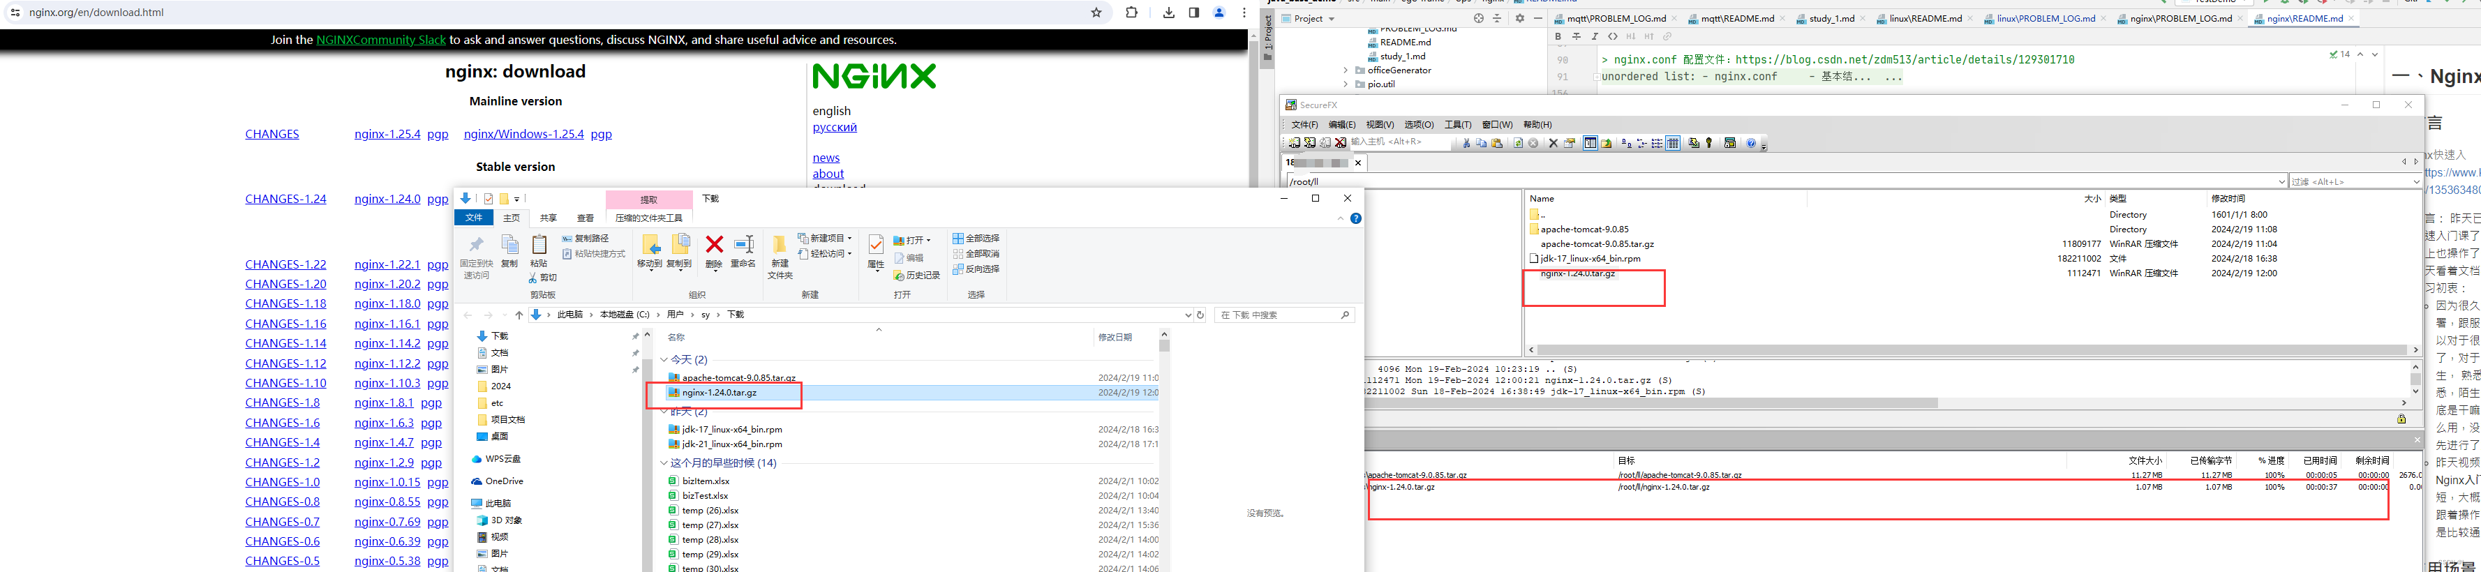
Task: Toggle the browser side panel icon
Action: (1193, 13)
